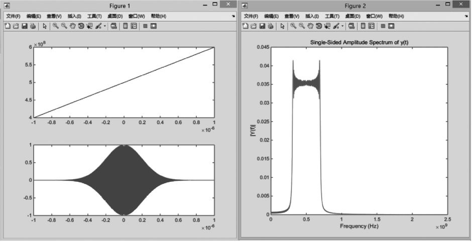The height and width of the screenshot is (242, 472).
Task: Select Edit Plot arrow in Figure 1
Action: click(x=45, y=26)
